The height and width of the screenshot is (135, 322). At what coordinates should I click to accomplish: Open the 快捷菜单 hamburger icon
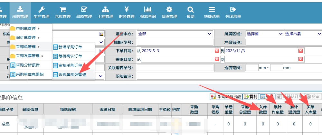tap(212, 10)
